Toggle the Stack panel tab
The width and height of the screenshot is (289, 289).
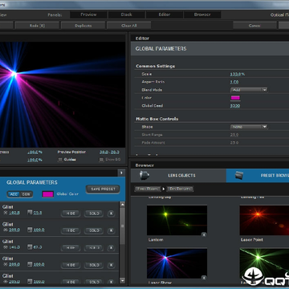126,14
